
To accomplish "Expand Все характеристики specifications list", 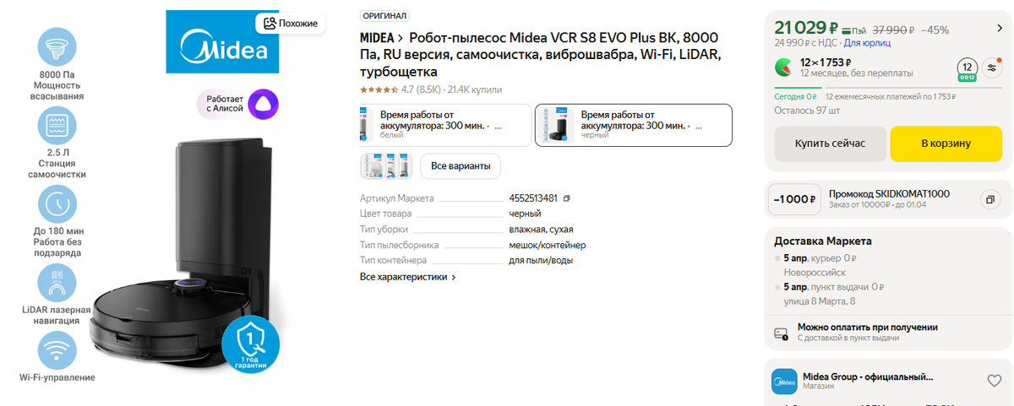I will 408,277.
